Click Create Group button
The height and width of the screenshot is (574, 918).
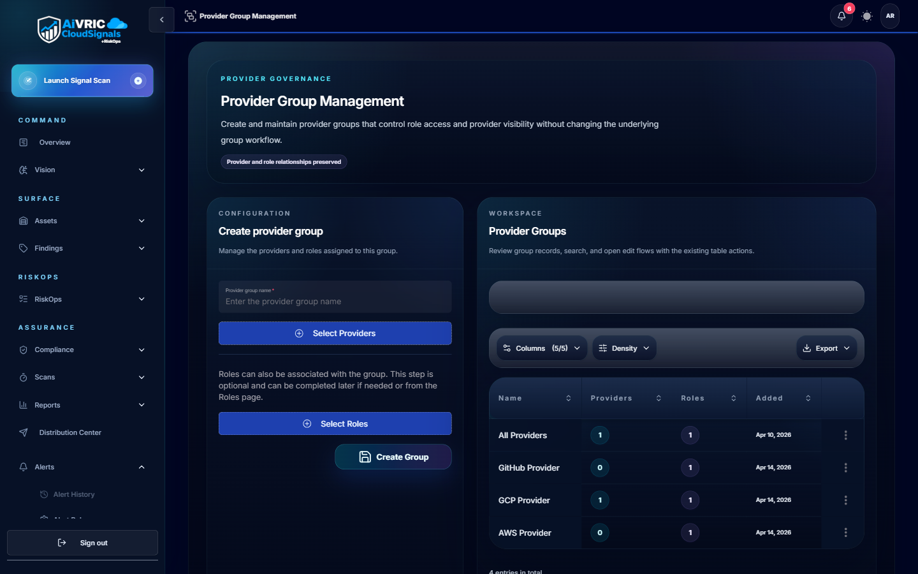pos(393,457)
